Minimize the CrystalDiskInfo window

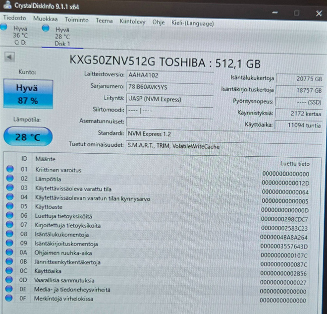click(275, 13)
